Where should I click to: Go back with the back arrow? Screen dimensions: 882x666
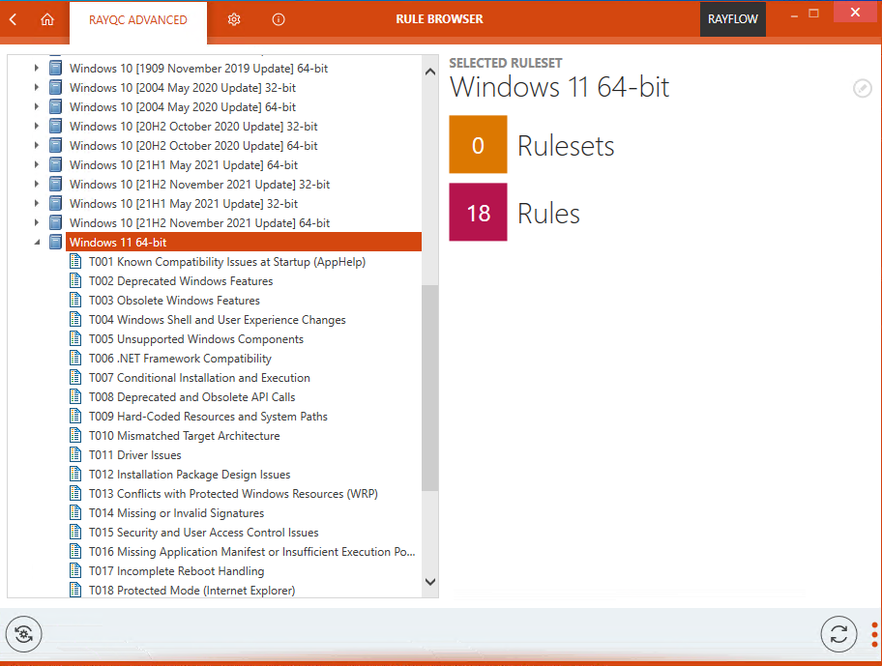(13, 19)
